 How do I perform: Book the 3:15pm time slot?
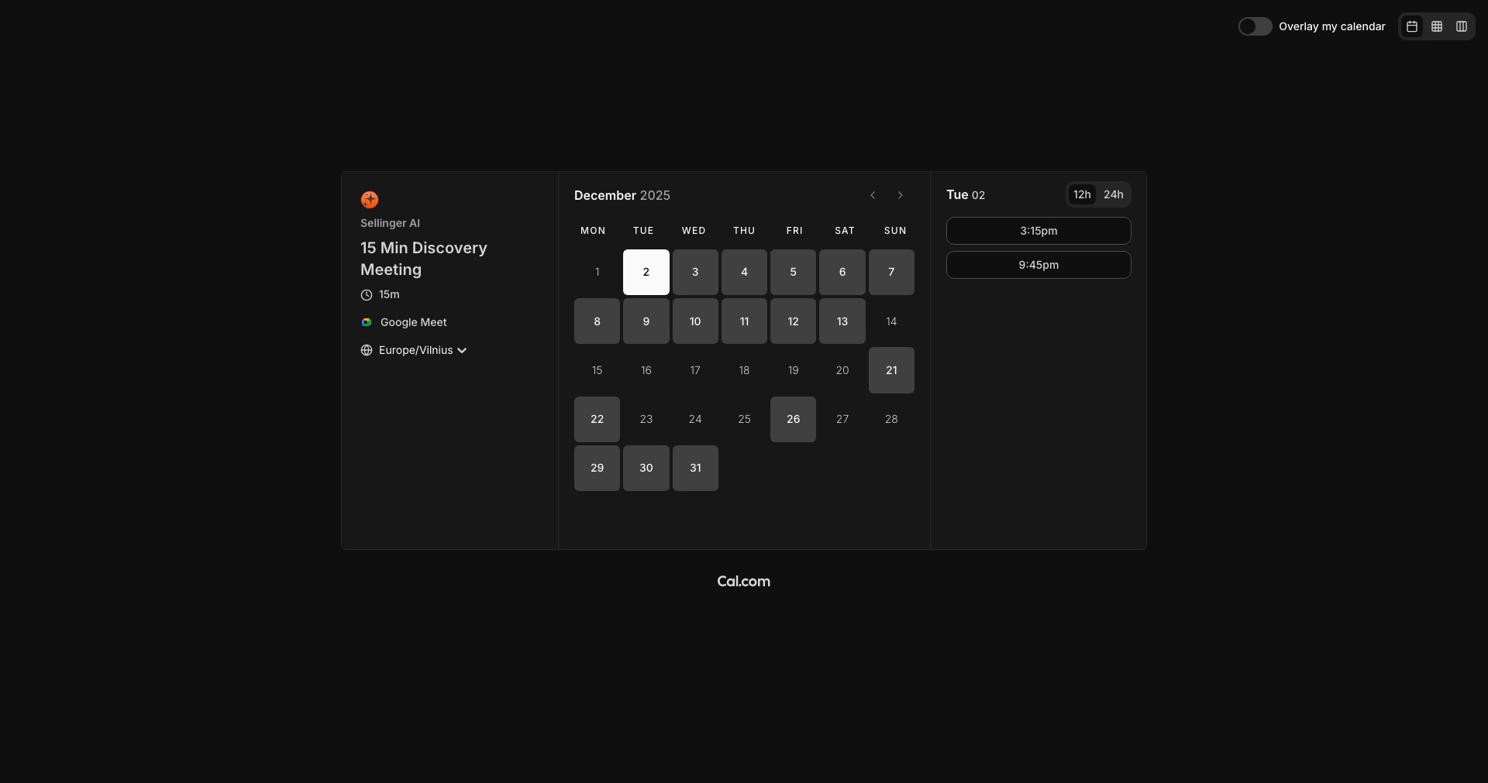click(1038, 231)
